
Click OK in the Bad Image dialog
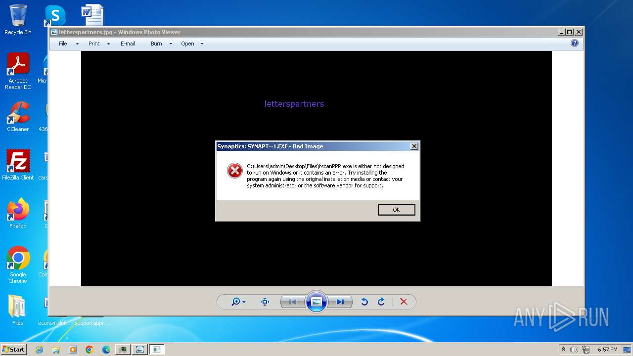[x=396, y=210]
